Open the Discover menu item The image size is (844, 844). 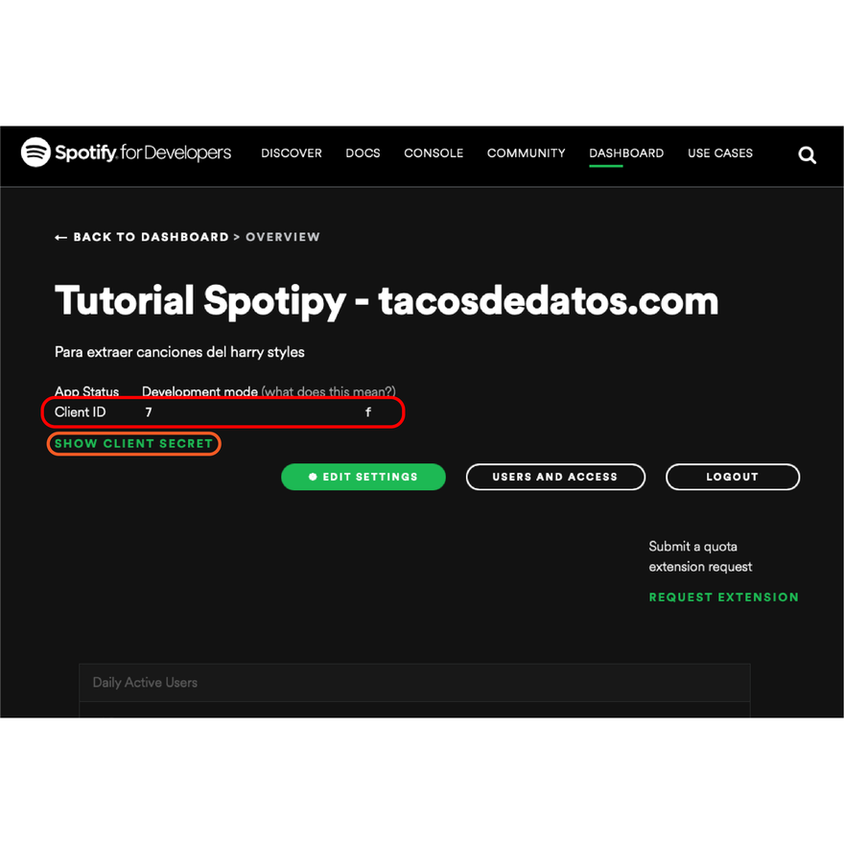pos(292,153)
